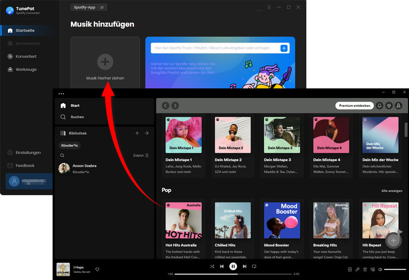
Task: Click blue plus button beside link field
Action: pyautogui.click(x=284, y=48)
